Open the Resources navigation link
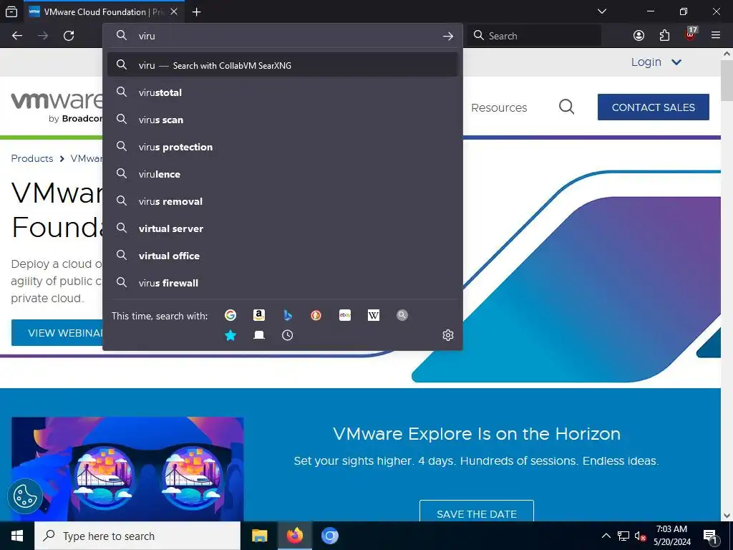Screen dimensions: 733x550 [499, 107]
